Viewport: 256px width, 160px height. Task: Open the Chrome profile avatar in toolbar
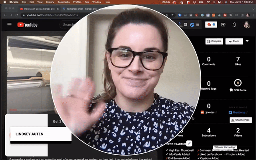click(248, 15)
